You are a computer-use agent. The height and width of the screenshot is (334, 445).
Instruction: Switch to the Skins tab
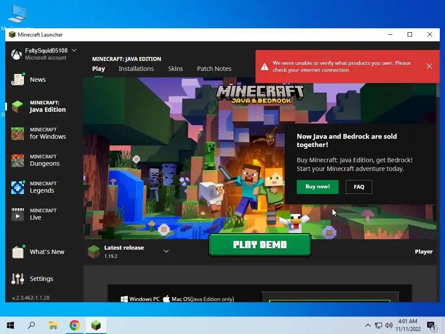pos(176,69)
